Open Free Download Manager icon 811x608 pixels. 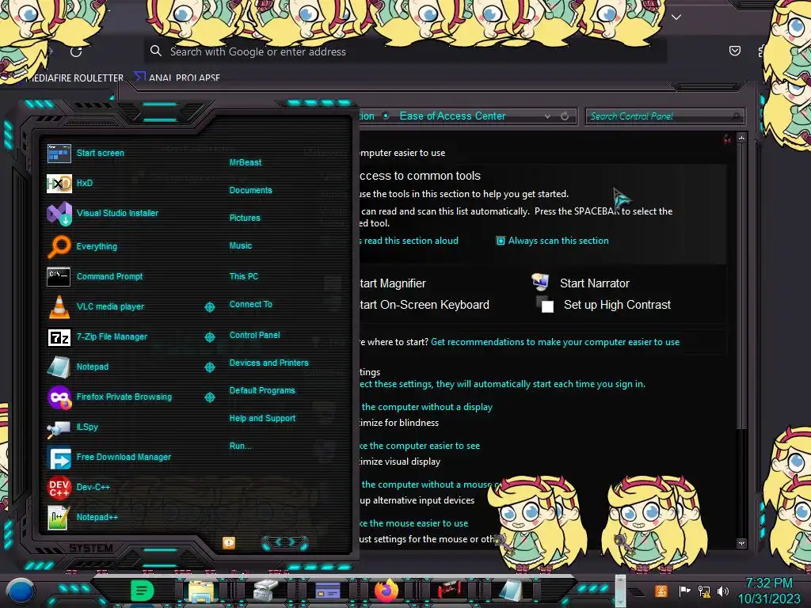pyautogui.click(x=59, y=457)
